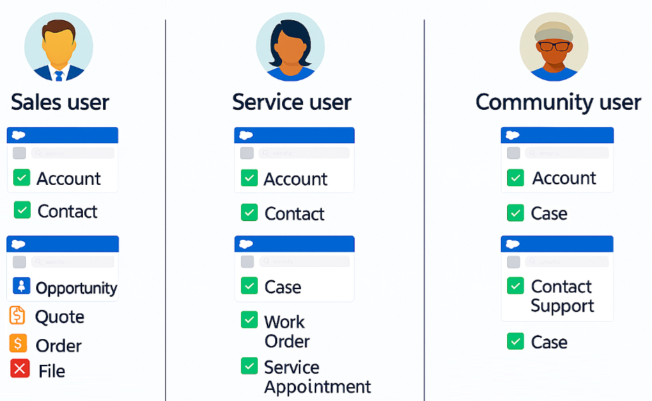The height and width of the screenshot is (401, 652).
Task: Uncheck the Contact Support checkbox
Action: coord(515,286)
